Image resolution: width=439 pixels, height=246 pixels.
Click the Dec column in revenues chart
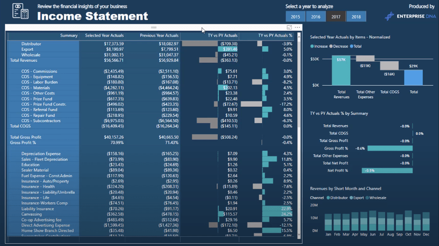coord(426,221)
